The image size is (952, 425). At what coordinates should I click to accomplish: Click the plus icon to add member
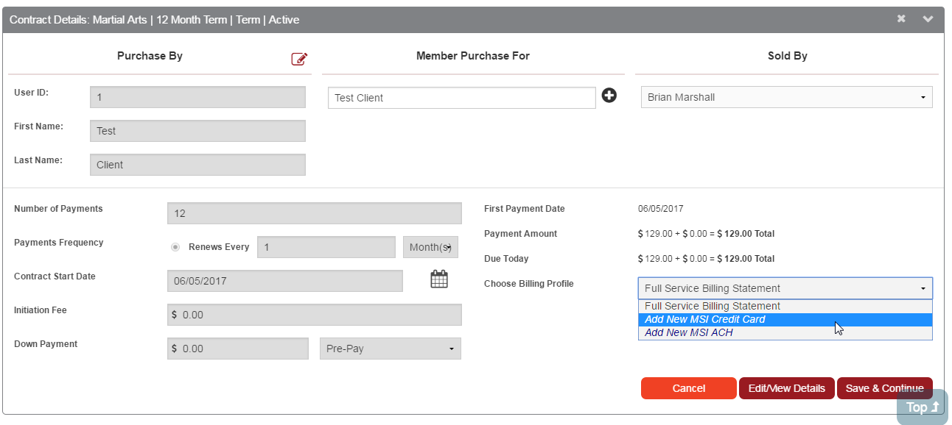click(609, 96)
